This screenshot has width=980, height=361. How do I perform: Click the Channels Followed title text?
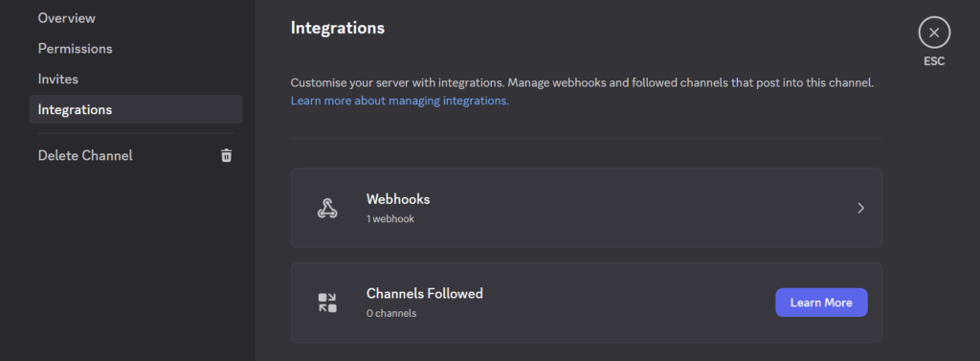tap(424, 293)
